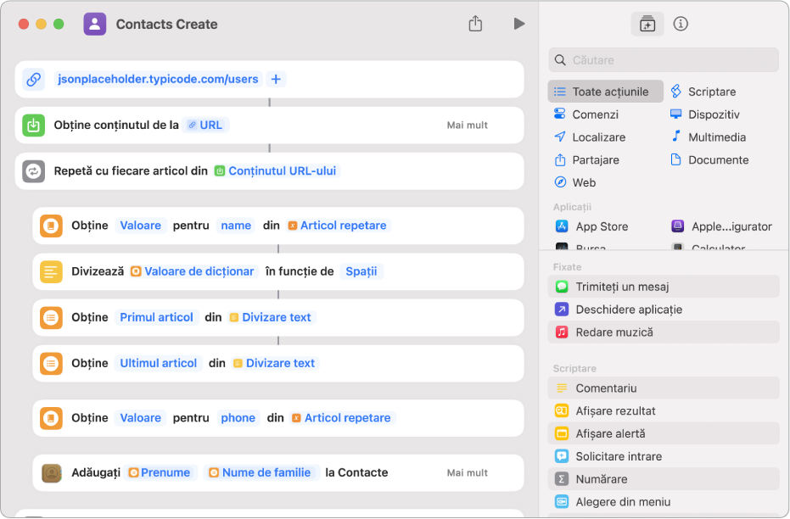Click dictionary icon of phone value action
Image resolution: width=790 pixels, height=519 pixels.
tap(52, 418)
